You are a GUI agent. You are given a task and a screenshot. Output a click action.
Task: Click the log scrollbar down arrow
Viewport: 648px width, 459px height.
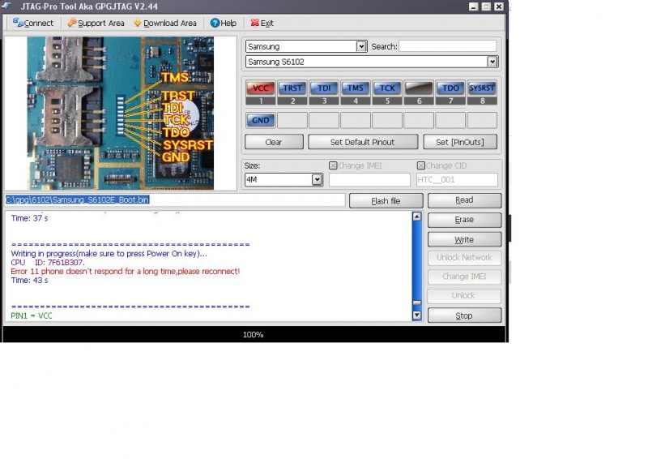click(417, 315)
